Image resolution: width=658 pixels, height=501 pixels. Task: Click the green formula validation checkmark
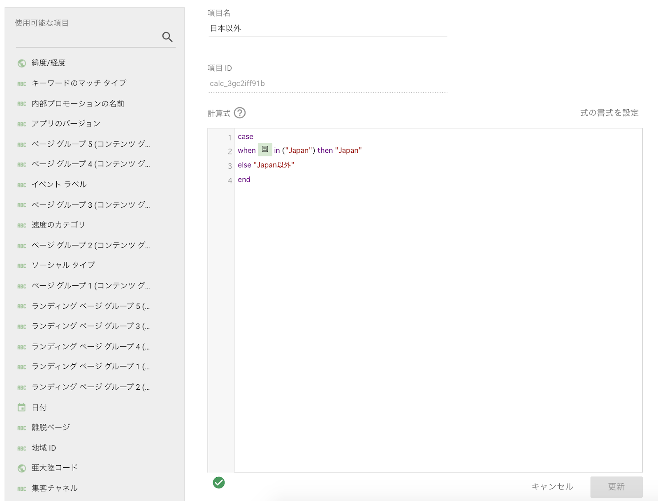pos(219,483)
